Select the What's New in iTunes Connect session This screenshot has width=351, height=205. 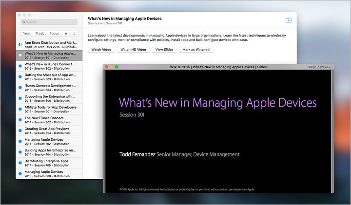(x=49, y=66)
